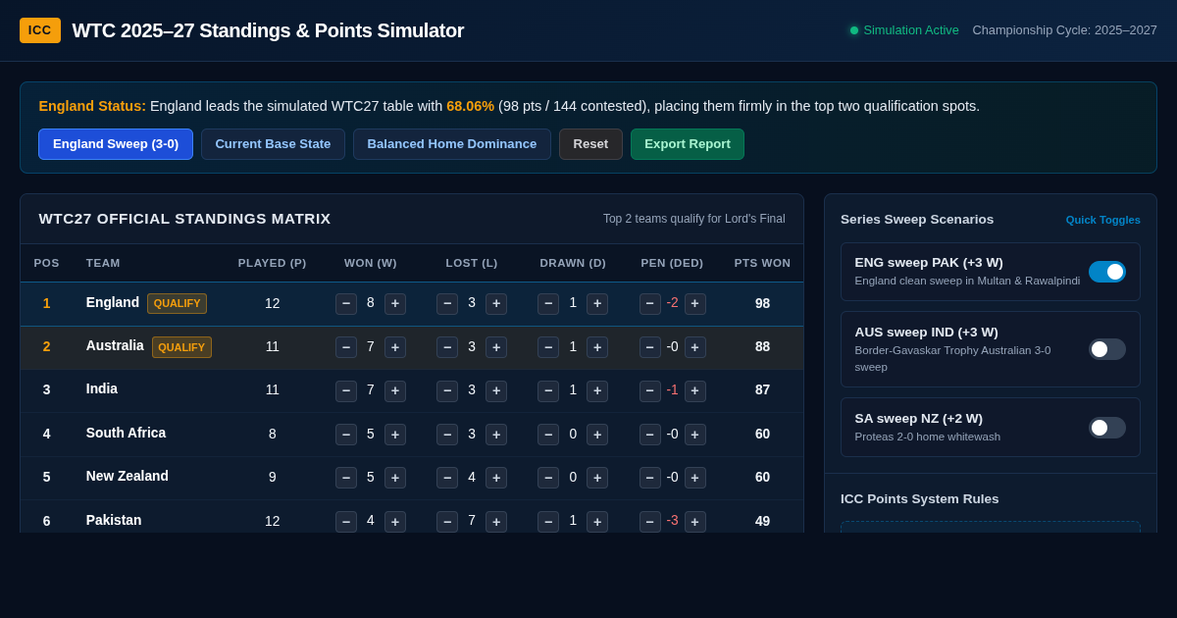Screen dimensions: 1177x618
Task: Decrease India's Won count
Action: [x=346, y=391]
